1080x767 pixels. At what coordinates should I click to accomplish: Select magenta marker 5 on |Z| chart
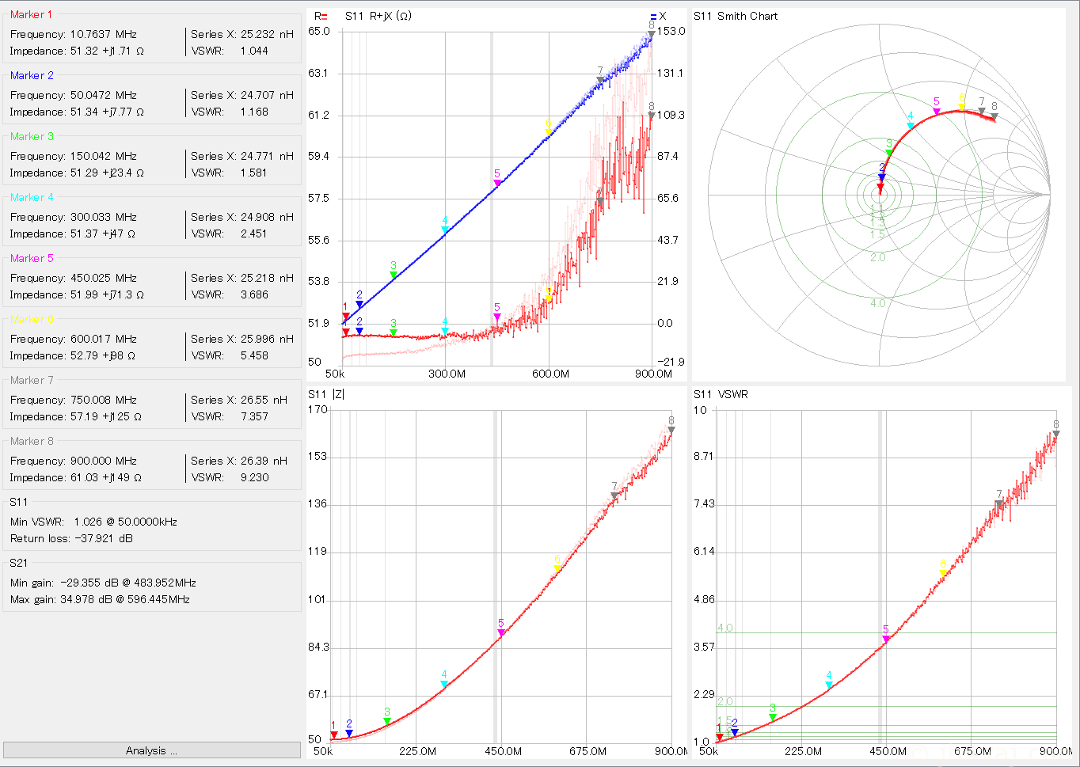coord(501,632)
